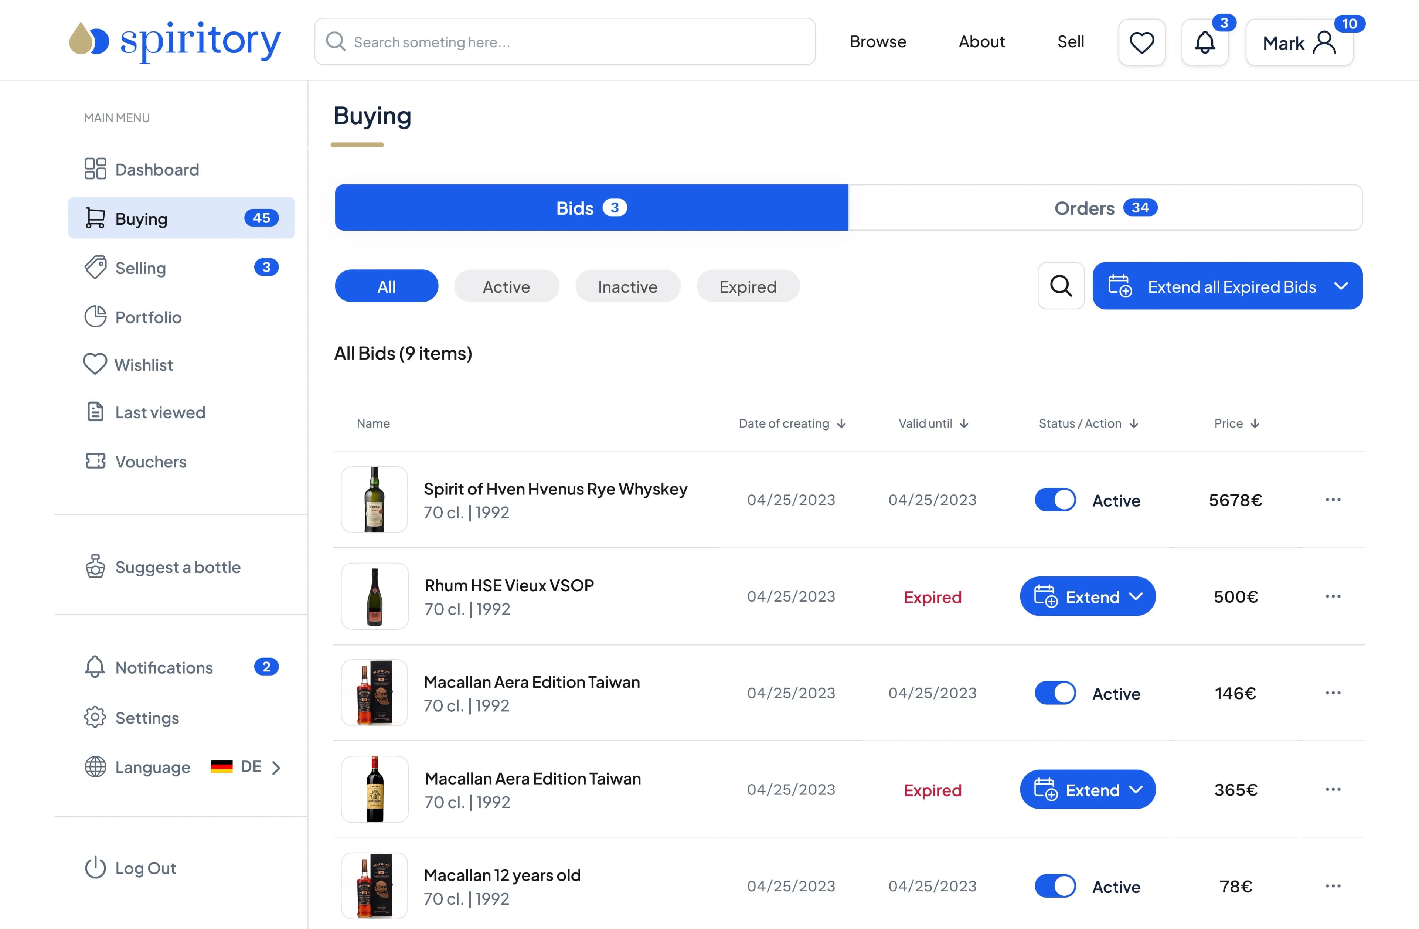This screenshot has width=1419, height=929.
Task: Click the Vouchers ticket icon
Action: pos(95,461)
